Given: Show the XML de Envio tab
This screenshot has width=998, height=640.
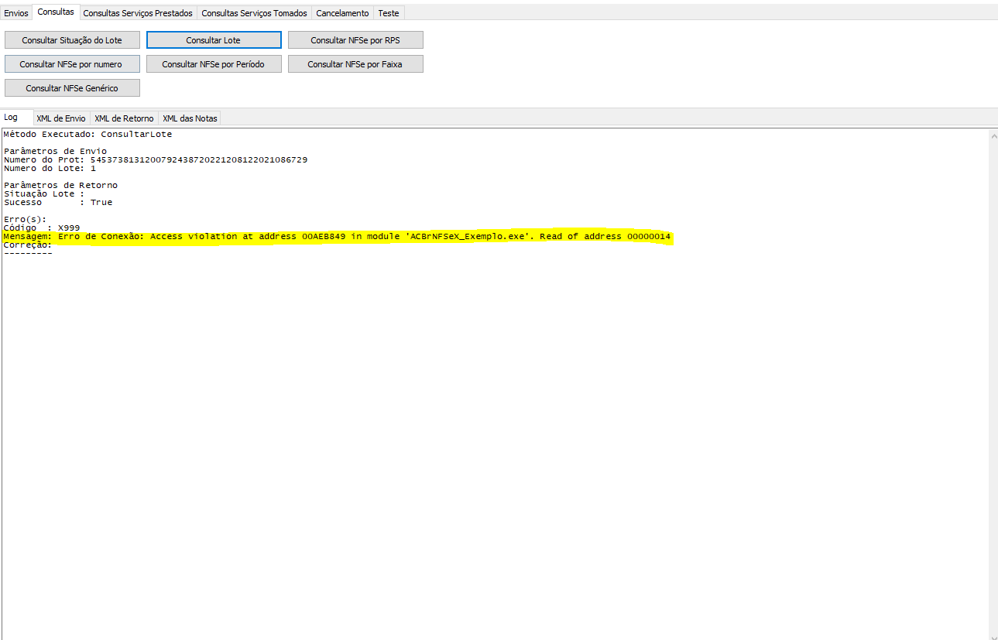Looking at the screenshot, I should tap(61, 118).
